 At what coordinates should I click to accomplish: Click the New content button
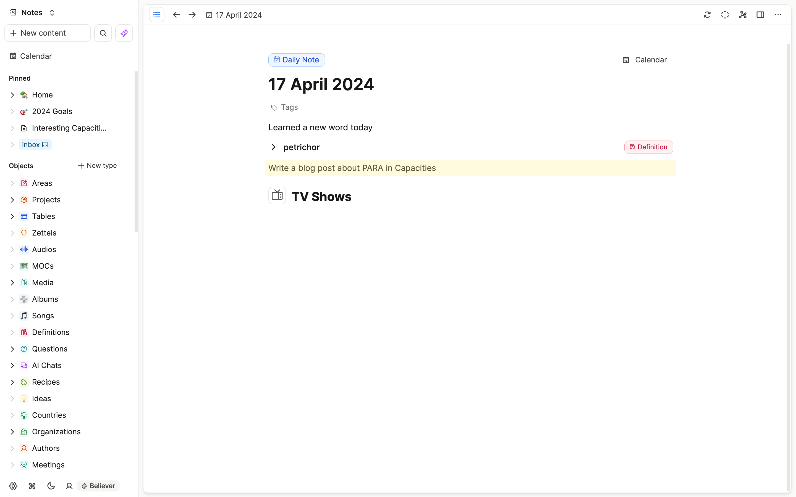pos(48,33)
